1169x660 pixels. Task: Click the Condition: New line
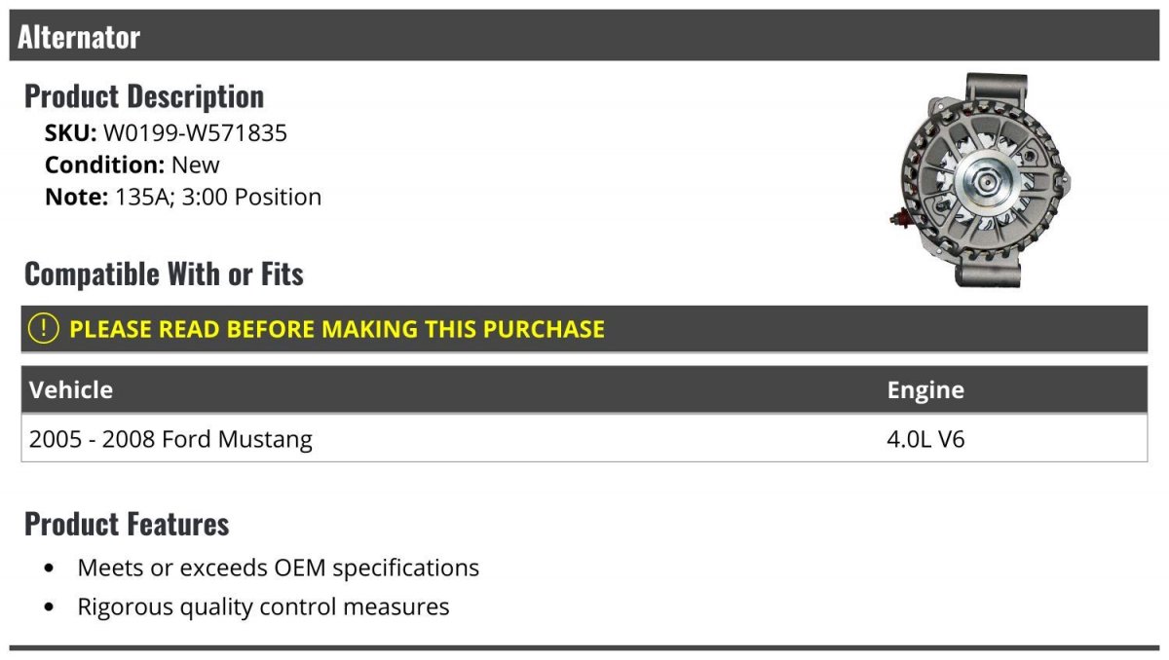(x=132, y=165)
